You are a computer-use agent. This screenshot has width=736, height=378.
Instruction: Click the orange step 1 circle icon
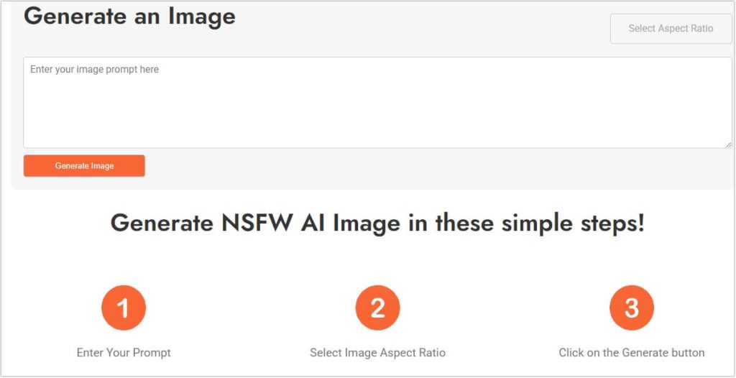coord(124,308)
